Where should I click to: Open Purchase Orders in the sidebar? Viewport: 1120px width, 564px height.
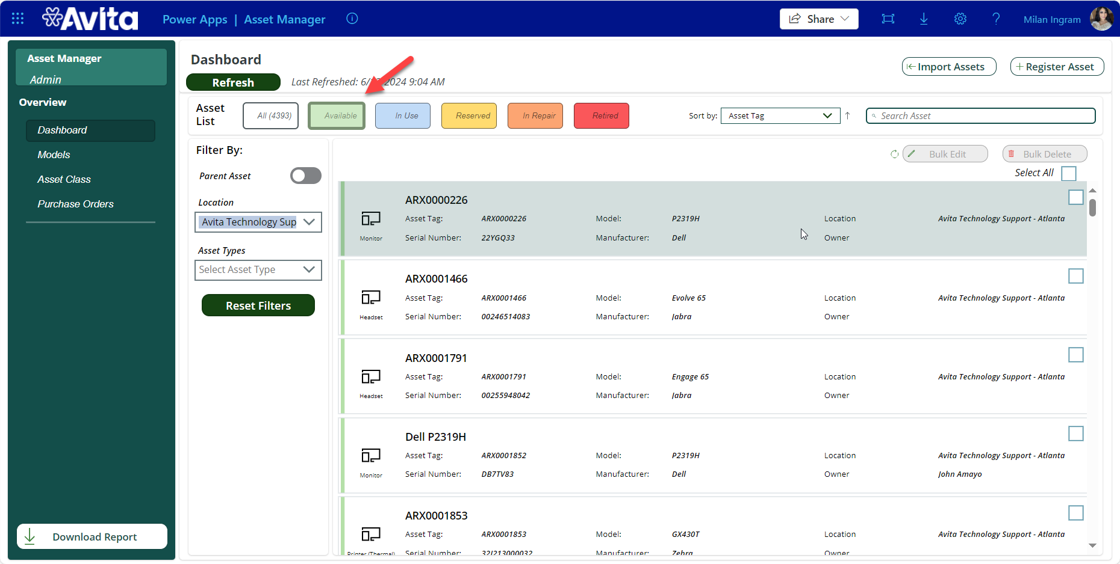pyautogui.click(x=75, y=204)
